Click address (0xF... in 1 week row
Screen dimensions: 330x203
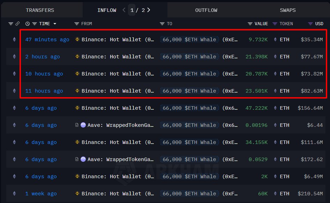pyautogui.click(x=230, y=194)
